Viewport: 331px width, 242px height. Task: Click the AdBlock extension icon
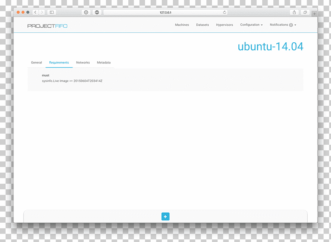[97, 12]
